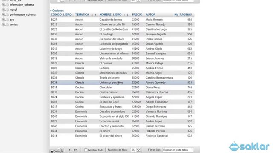
Task: Select 'Desafios economicos' cell
Action: (112, 111)
